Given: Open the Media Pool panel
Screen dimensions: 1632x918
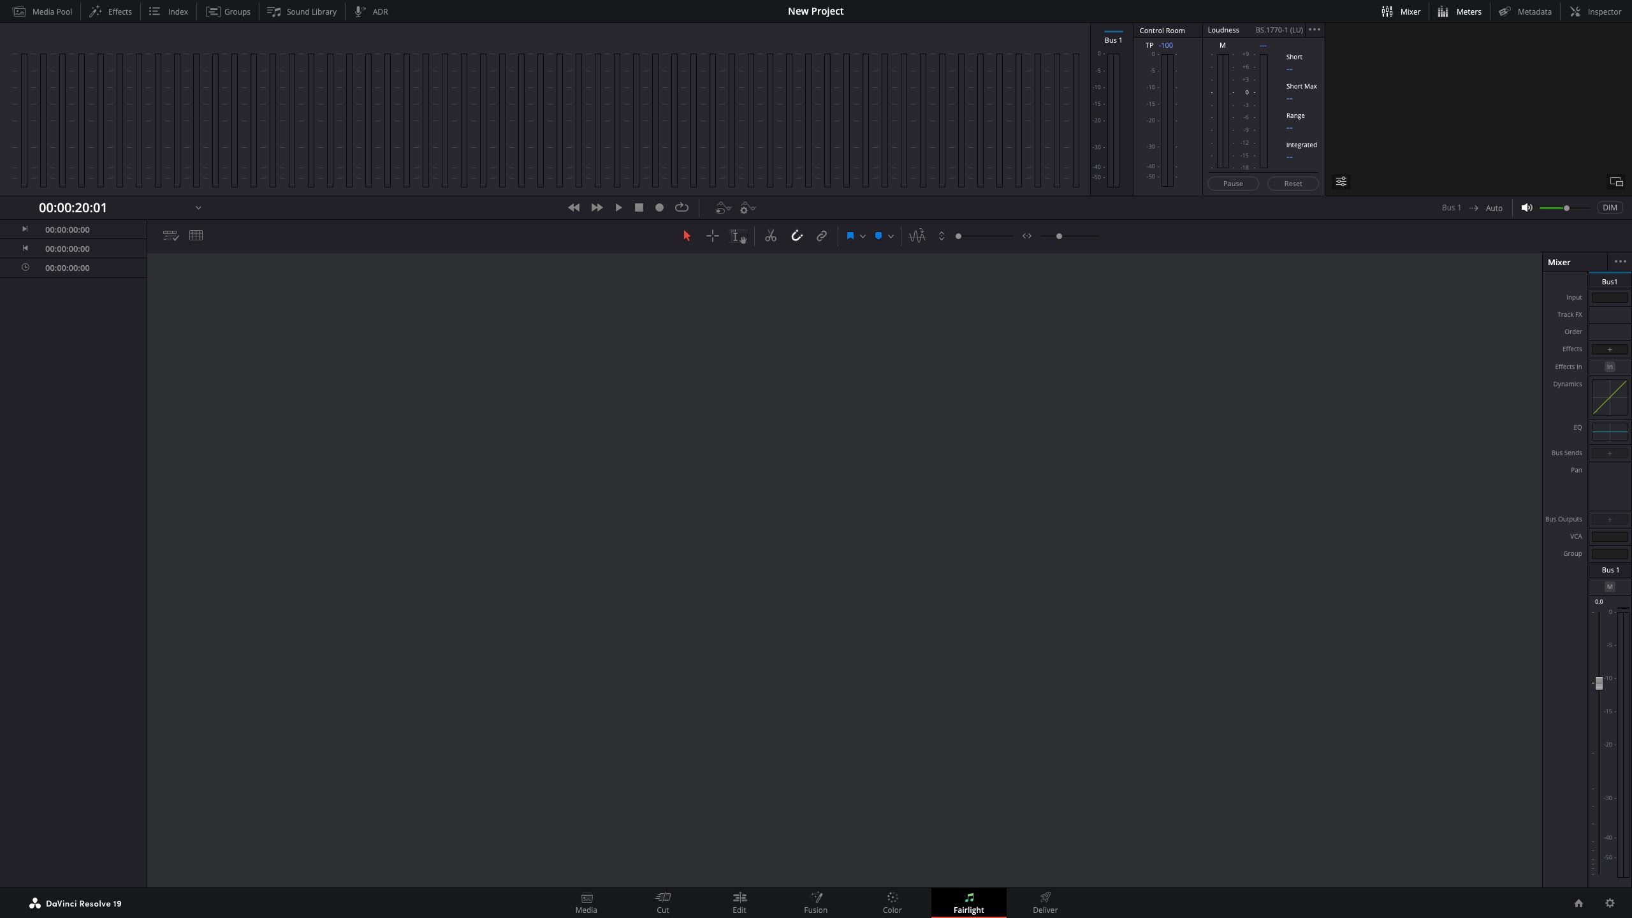Looking at the screenshot, I should click(x=42, y=11).
